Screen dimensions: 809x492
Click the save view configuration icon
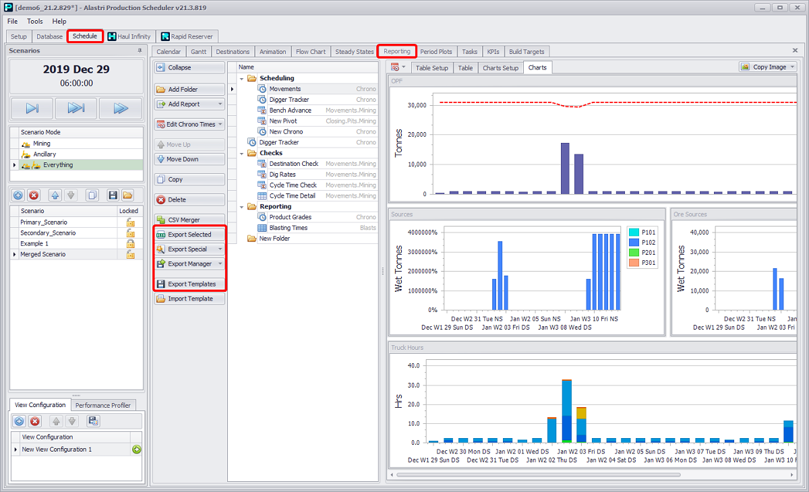(x=94, y=421)
